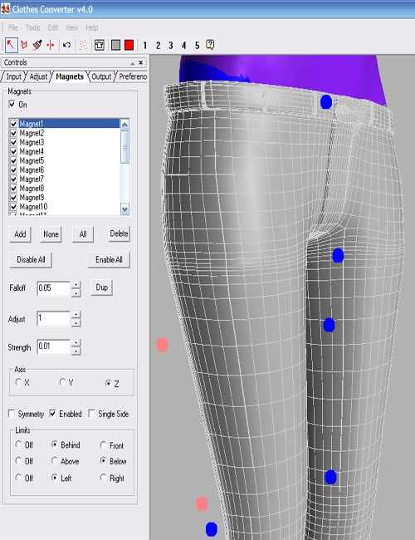415x540 pixels.
Task: Click the help question mark icon
Action: point(210,45)
